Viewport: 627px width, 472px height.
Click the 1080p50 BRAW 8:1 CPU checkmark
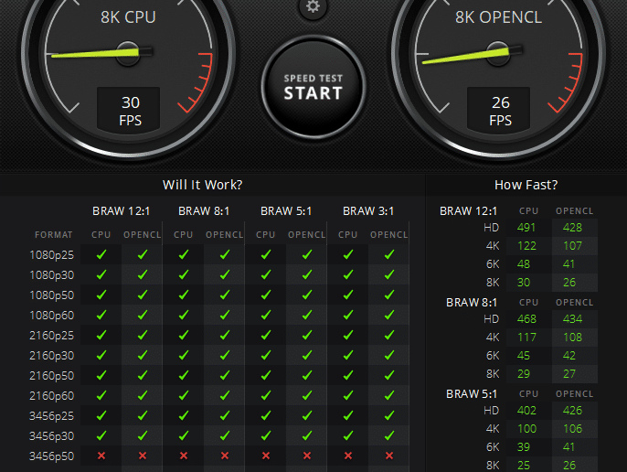(184, 295)
